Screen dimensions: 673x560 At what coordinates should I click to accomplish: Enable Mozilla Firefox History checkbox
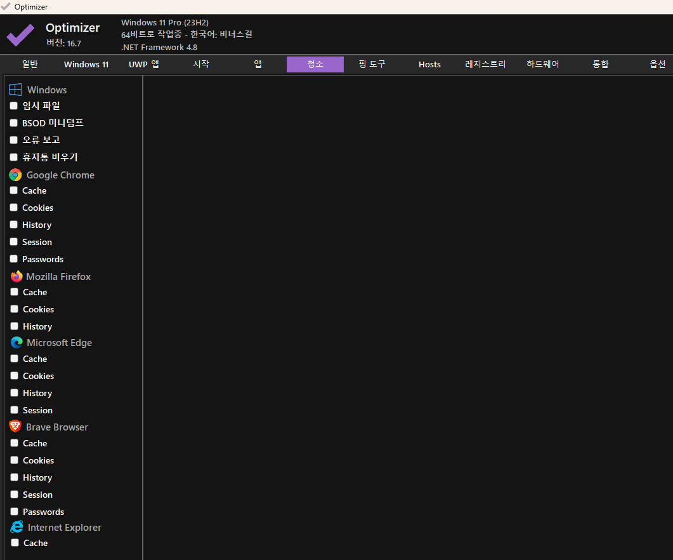click(x=14, y=326)
